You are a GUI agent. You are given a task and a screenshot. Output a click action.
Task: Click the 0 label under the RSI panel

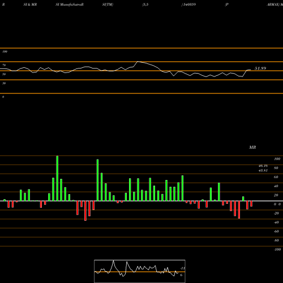(3, 97)
